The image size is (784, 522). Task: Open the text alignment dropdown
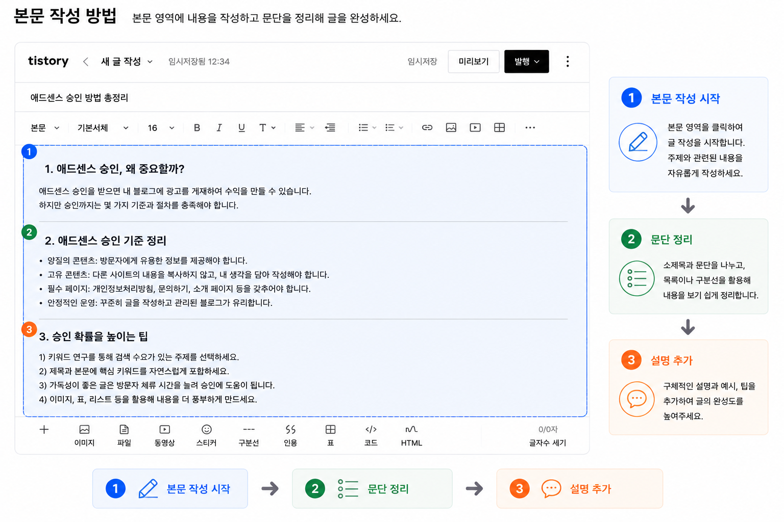[304, 127]
